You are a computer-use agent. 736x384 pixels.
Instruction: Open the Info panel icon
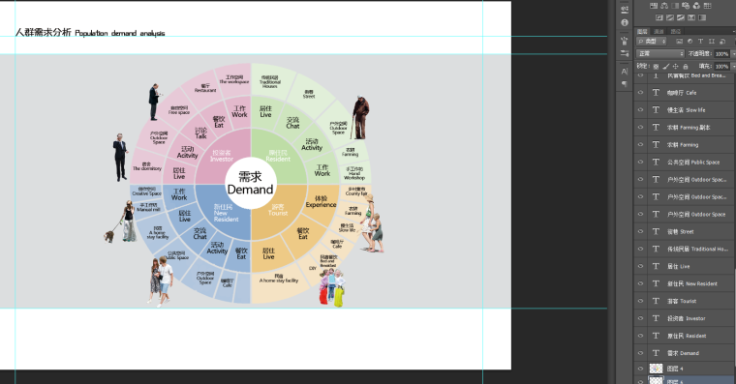625,22
